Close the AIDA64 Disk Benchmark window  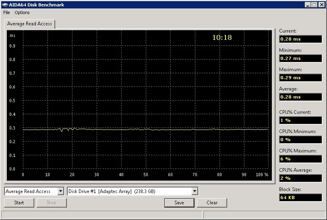pyautogui.click(x=322, y=5)
